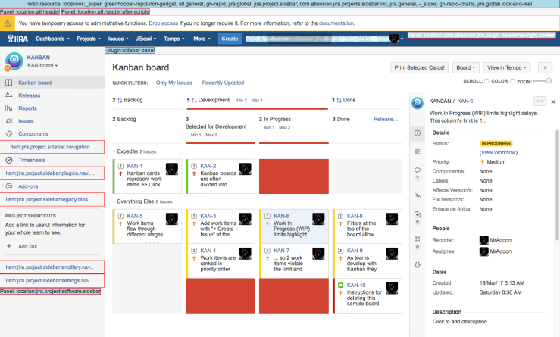Open the Projects menu in navigation bar

[x=89, y=38]
